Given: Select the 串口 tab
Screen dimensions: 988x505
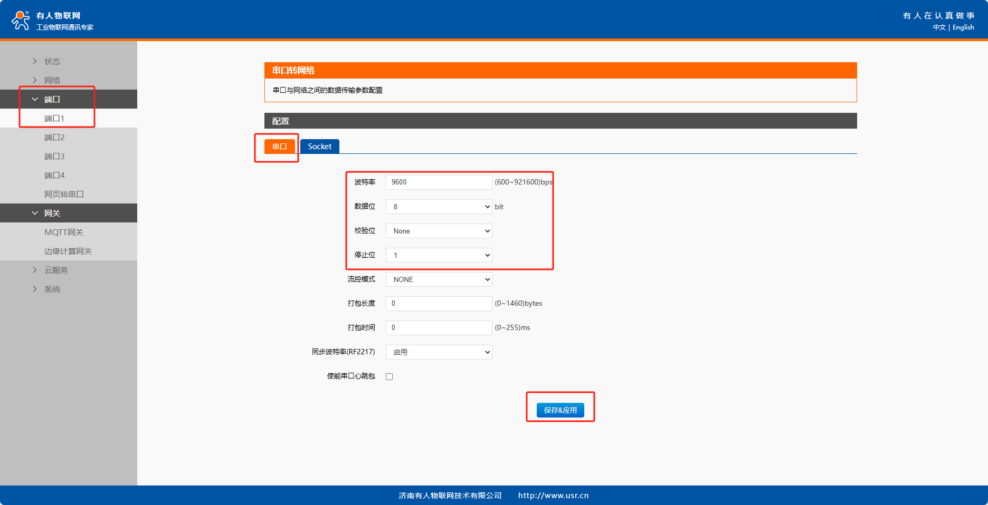Looking at the screenshot, I should pyautogui.click(x=279, y=147).
